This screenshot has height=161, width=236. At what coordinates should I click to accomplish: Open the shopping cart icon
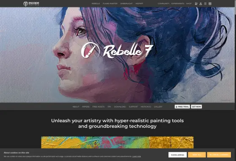click(x=196, y=4)
